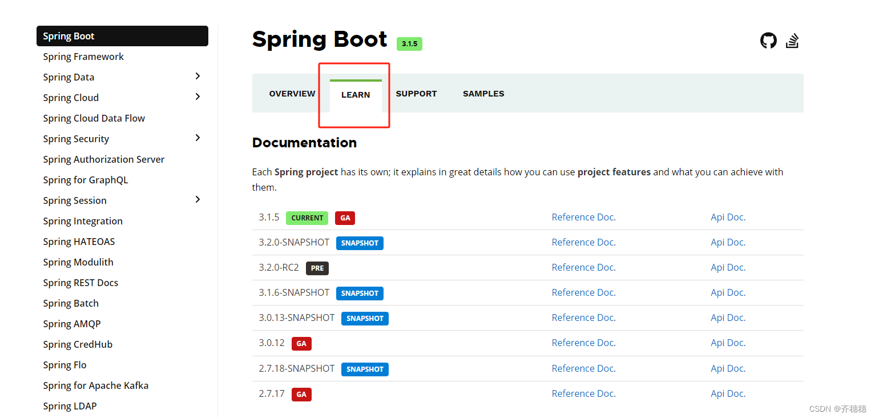Click the CURRENT badge next to 3.1.5
This screenshot has width=875, height=418.
(307, 218)
